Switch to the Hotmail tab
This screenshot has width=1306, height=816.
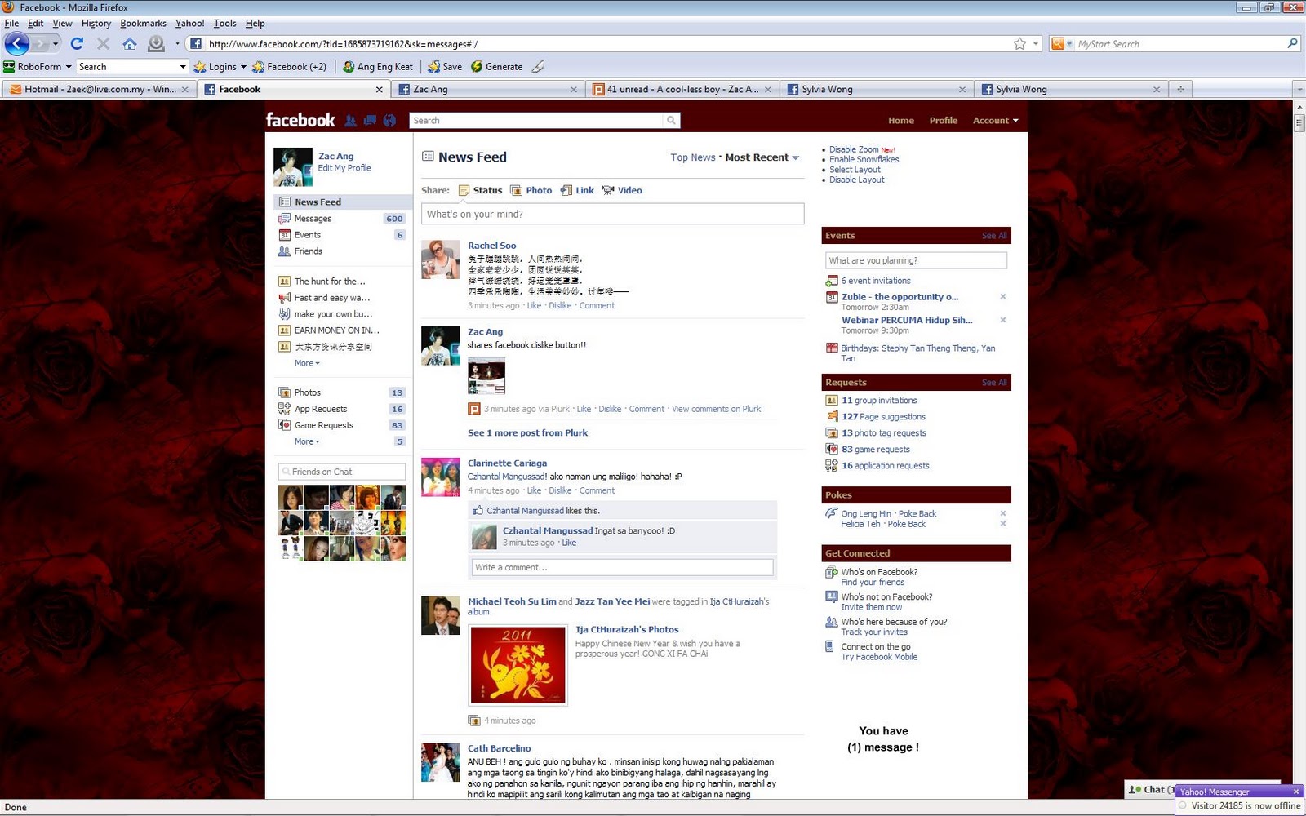coord(99,90)
